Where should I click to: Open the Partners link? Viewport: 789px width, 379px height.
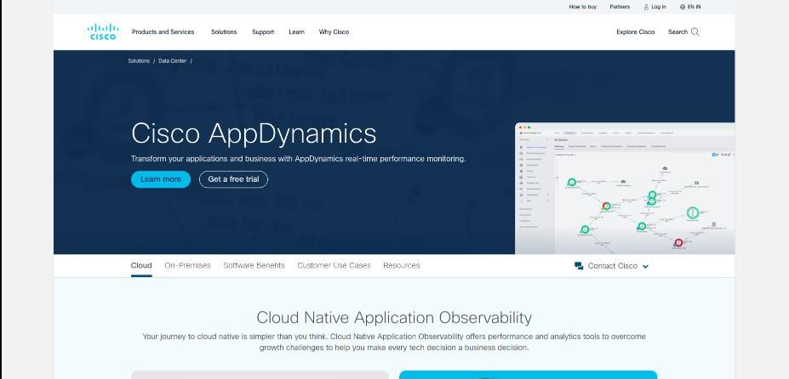[x=620, y=7]
